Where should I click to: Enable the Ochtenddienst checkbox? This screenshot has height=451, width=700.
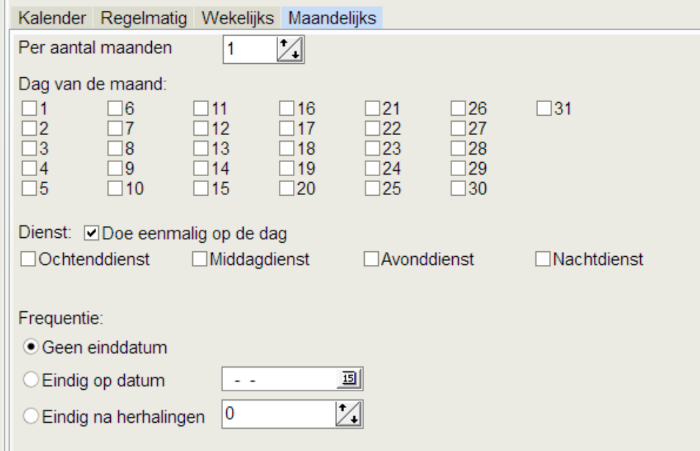29,259
